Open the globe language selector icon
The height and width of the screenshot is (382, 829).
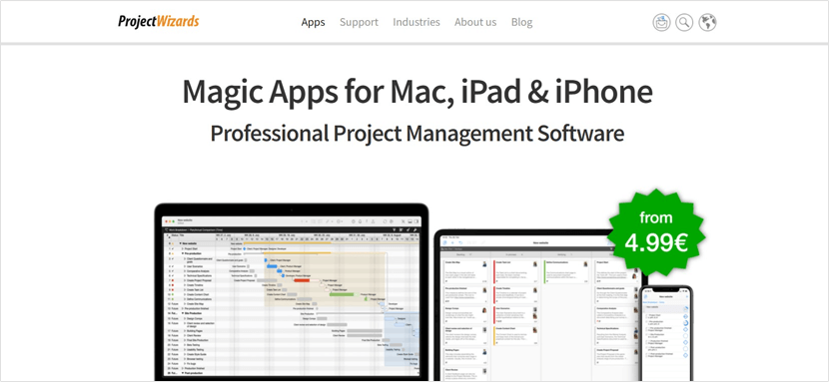click(707, 22)
